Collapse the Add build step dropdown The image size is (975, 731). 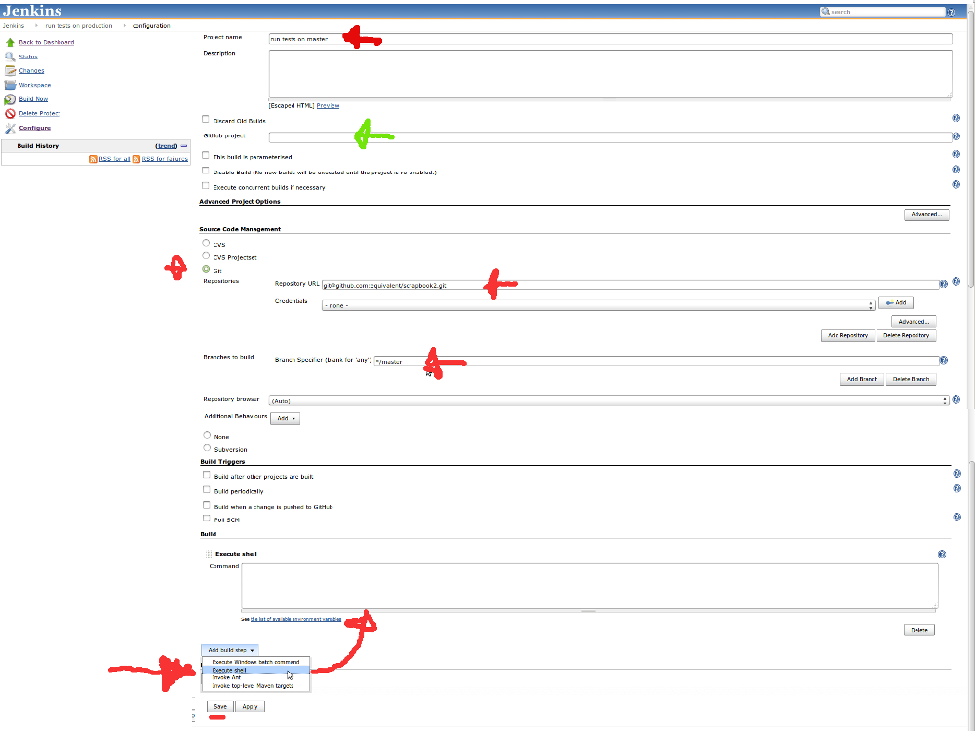(x=230, y=650)
